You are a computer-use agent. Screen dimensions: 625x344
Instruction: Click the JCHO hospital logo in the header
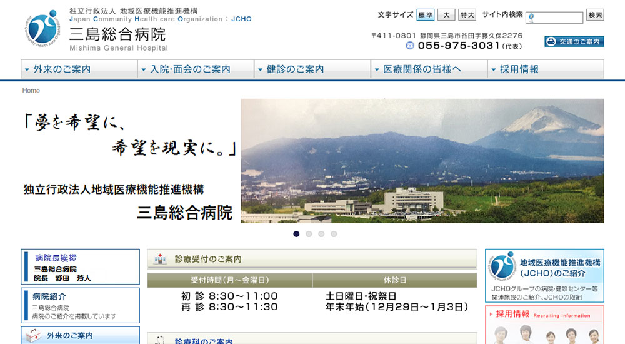(42, 28)
